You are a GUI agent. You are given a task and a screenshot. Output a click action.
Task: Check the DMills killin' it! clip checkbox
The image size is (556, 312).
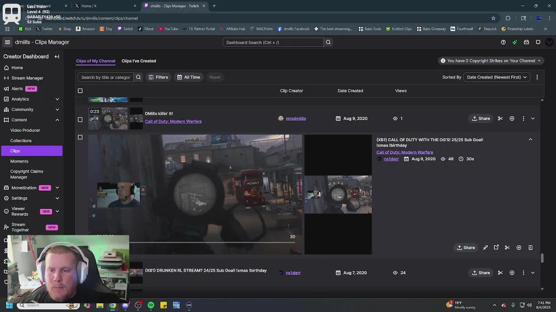click(80, 119)
